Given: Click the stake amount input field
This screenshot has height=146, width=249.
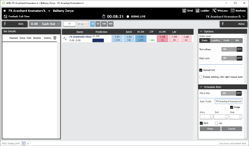Looking at the screenshot, I should [x=69, y=24].
